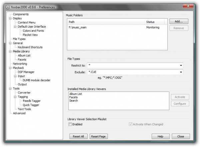Open the DSP Manager page

(26, 72)
